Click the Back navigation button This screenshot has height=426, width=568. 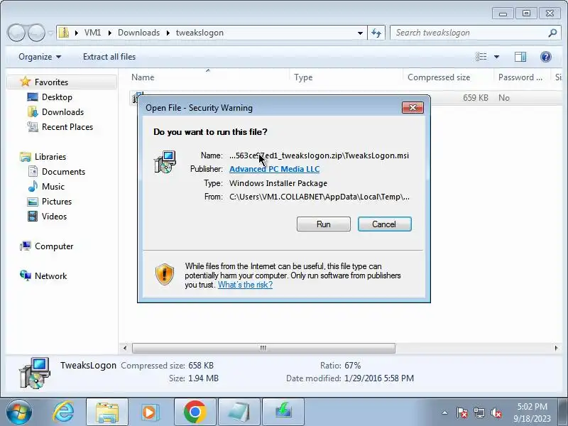click(16, 33)
